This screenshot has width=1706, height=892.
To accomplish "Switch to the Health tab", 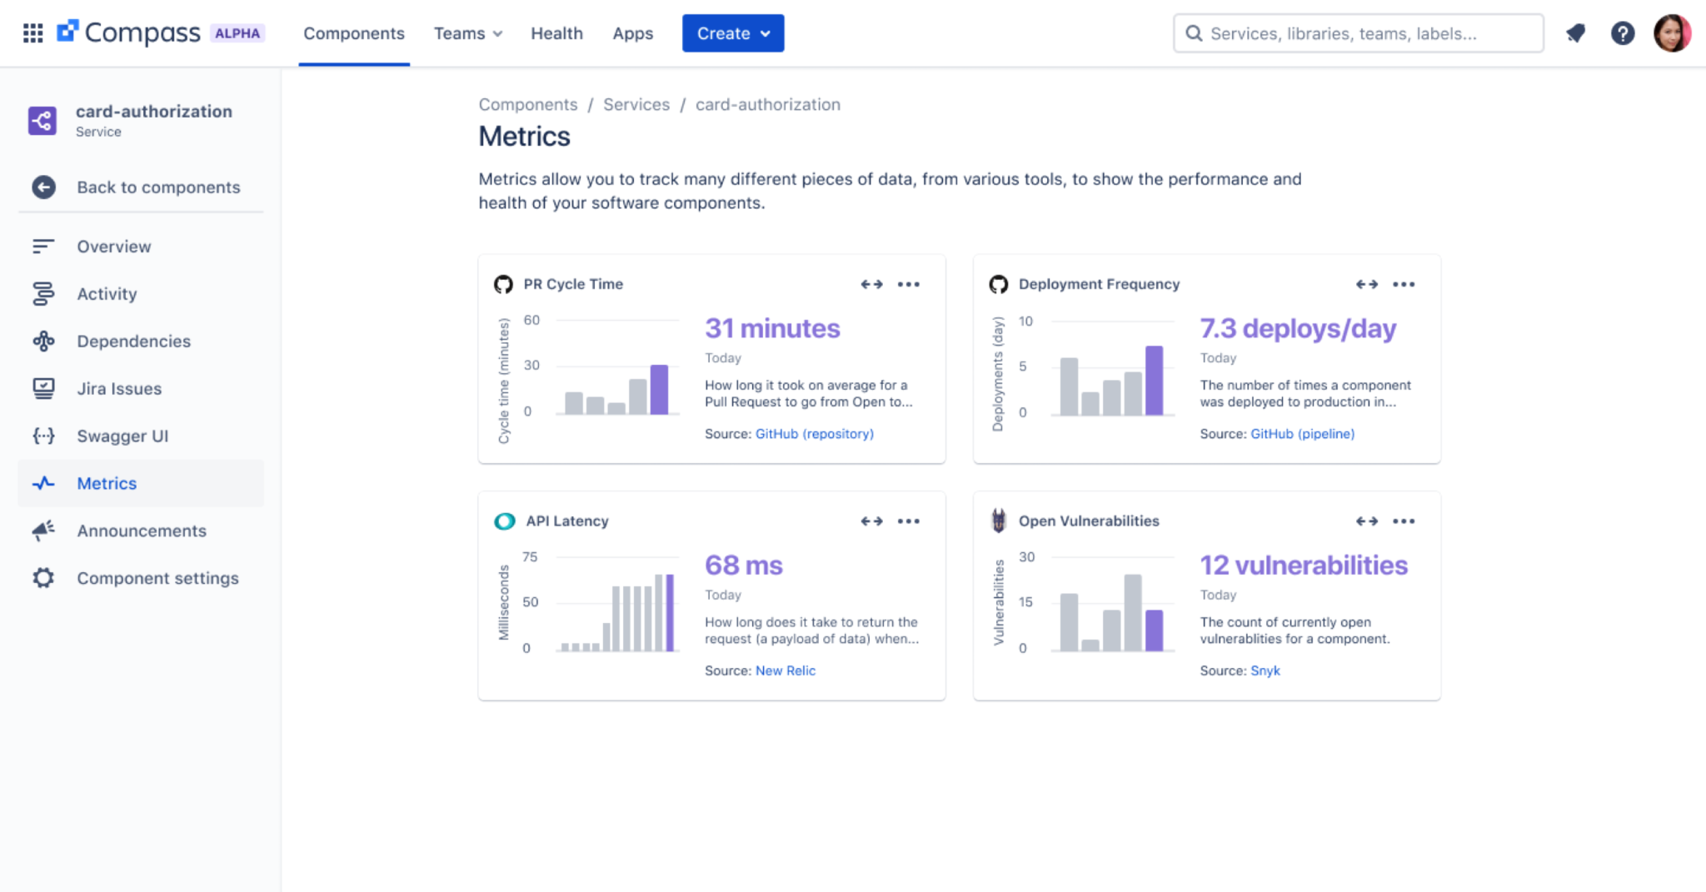I will pyautogui.click(x=556, y=33).
